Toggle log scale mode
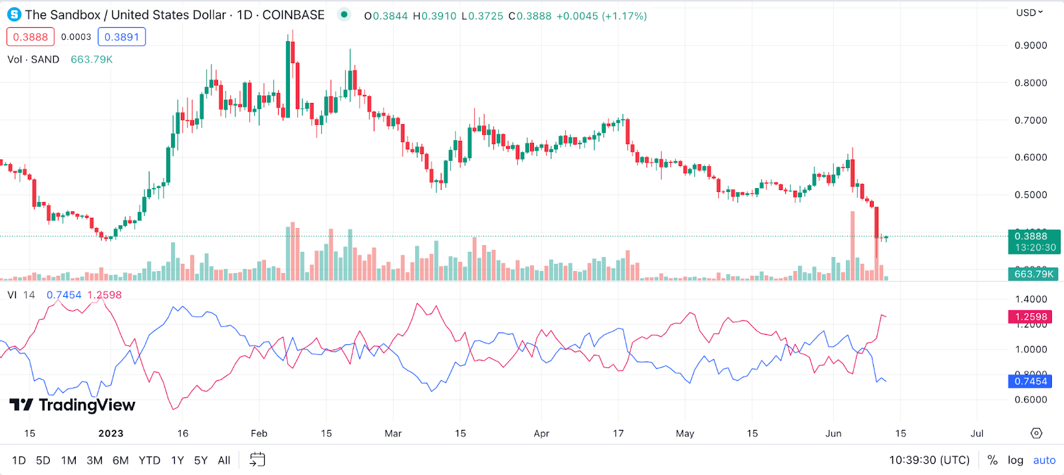Image resolution: width=1064 pixels, height=475 pixels. (1015, 460)
